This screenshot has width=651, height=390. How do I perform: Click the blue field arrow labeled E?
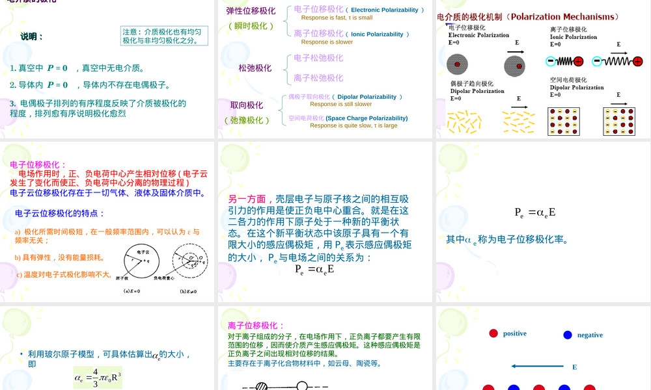tap(537, 366)
